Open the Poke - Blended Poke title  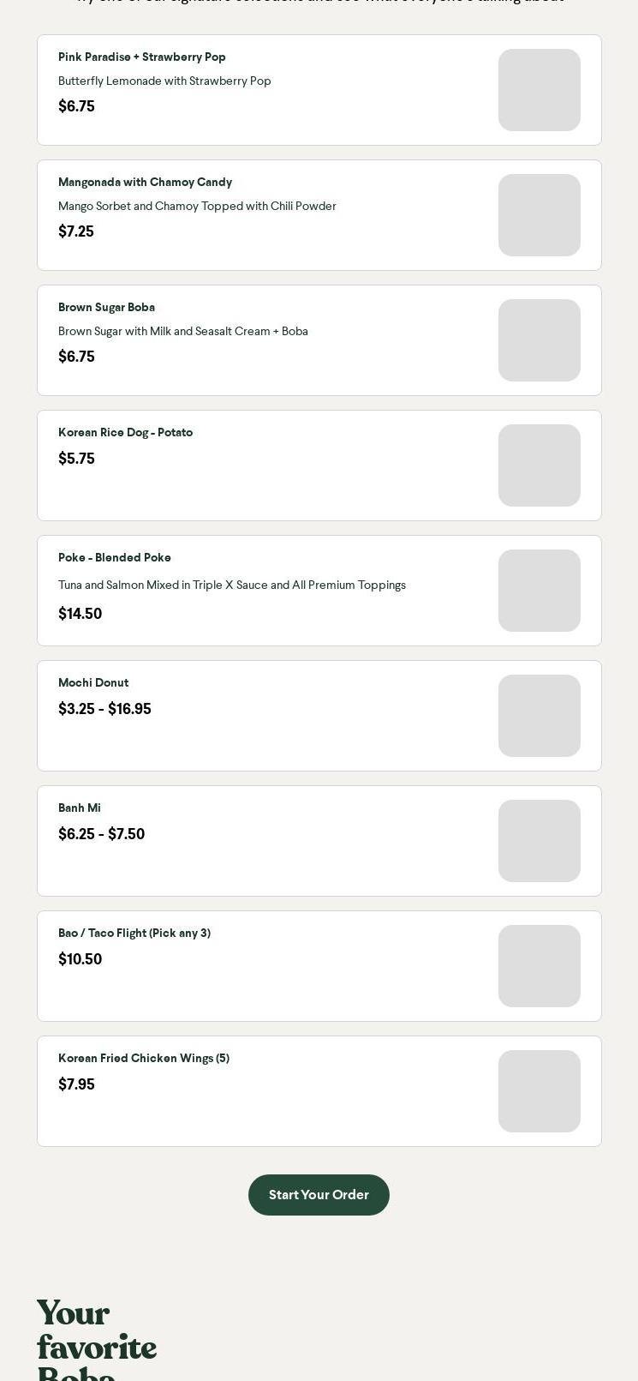[x=115, y=558]
